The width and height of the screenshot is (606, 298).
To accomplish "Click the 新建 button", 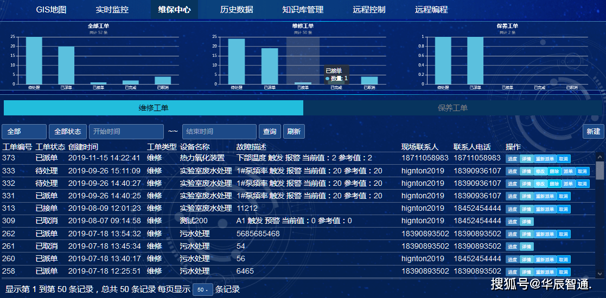I will [594, 132].
